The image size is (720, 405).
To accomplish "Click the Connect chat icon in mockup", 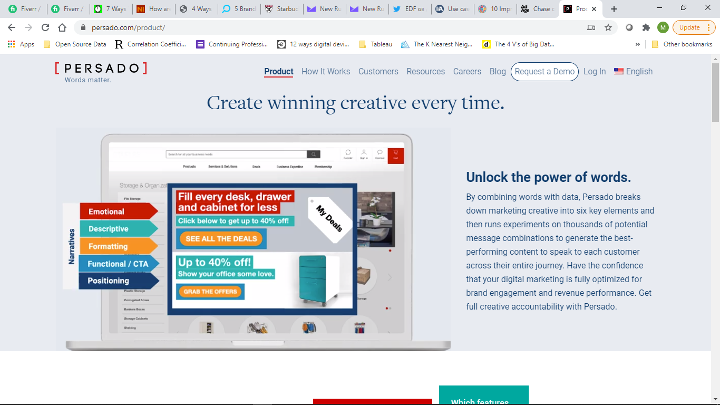I will click(x=380, y=154).
